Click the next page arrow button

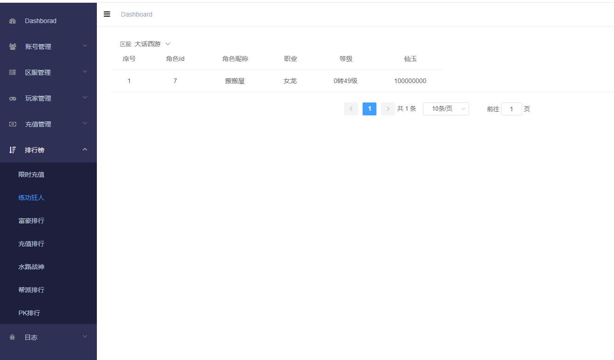coord(387,109)
